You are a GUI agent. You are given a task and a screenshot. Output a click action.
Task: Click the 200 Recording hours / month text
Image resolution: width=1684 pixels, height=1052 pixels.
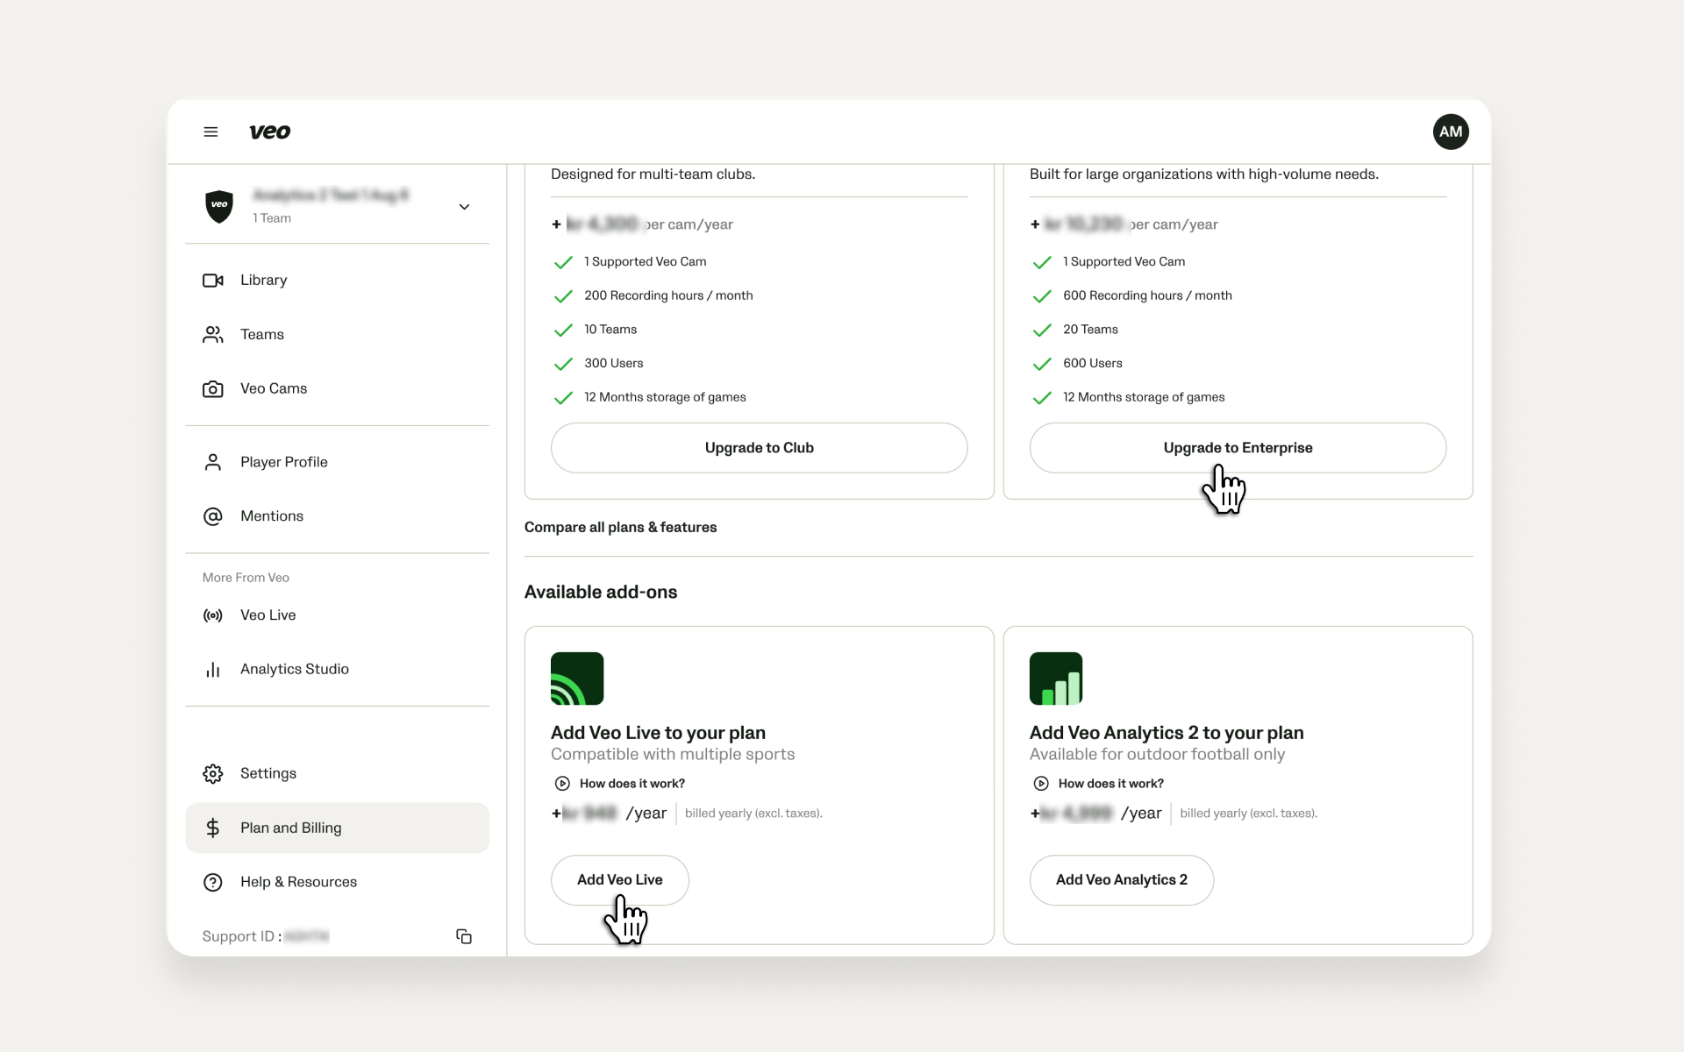click(668, 295)
